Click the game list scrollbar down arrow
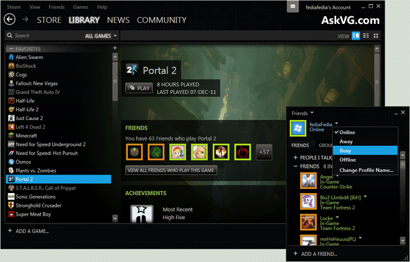Screen dimensions: 410x262 [x=115, y=218]
